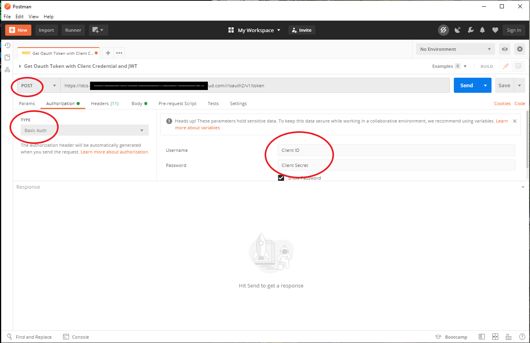Image resolution: width=530 pixels, height=343 pixels.
Task: Open the Send button dropdown arrow
Action: (486, 85)
